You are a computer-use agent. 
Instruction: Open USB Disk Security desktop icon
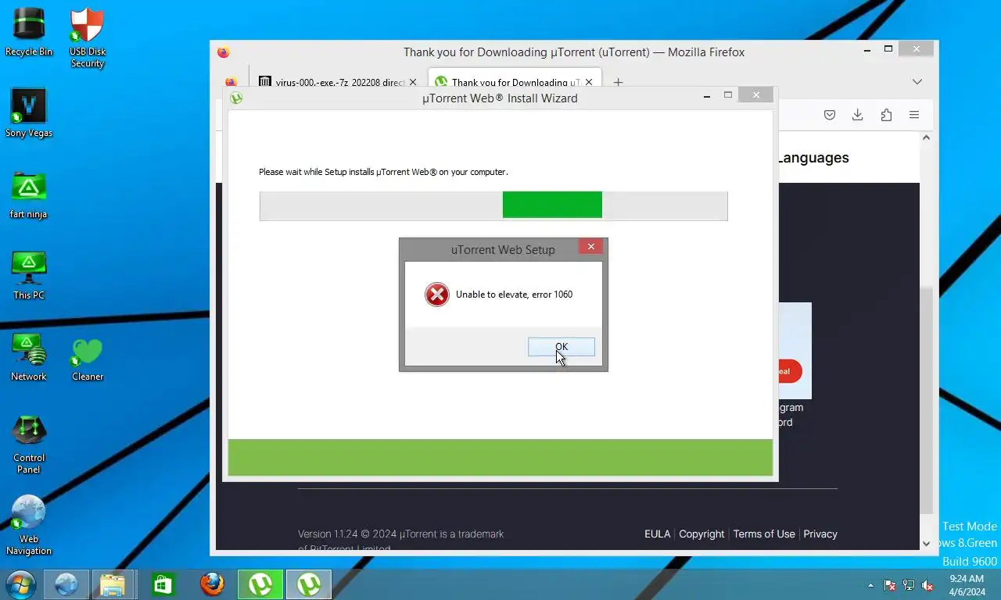coord(88,38)
